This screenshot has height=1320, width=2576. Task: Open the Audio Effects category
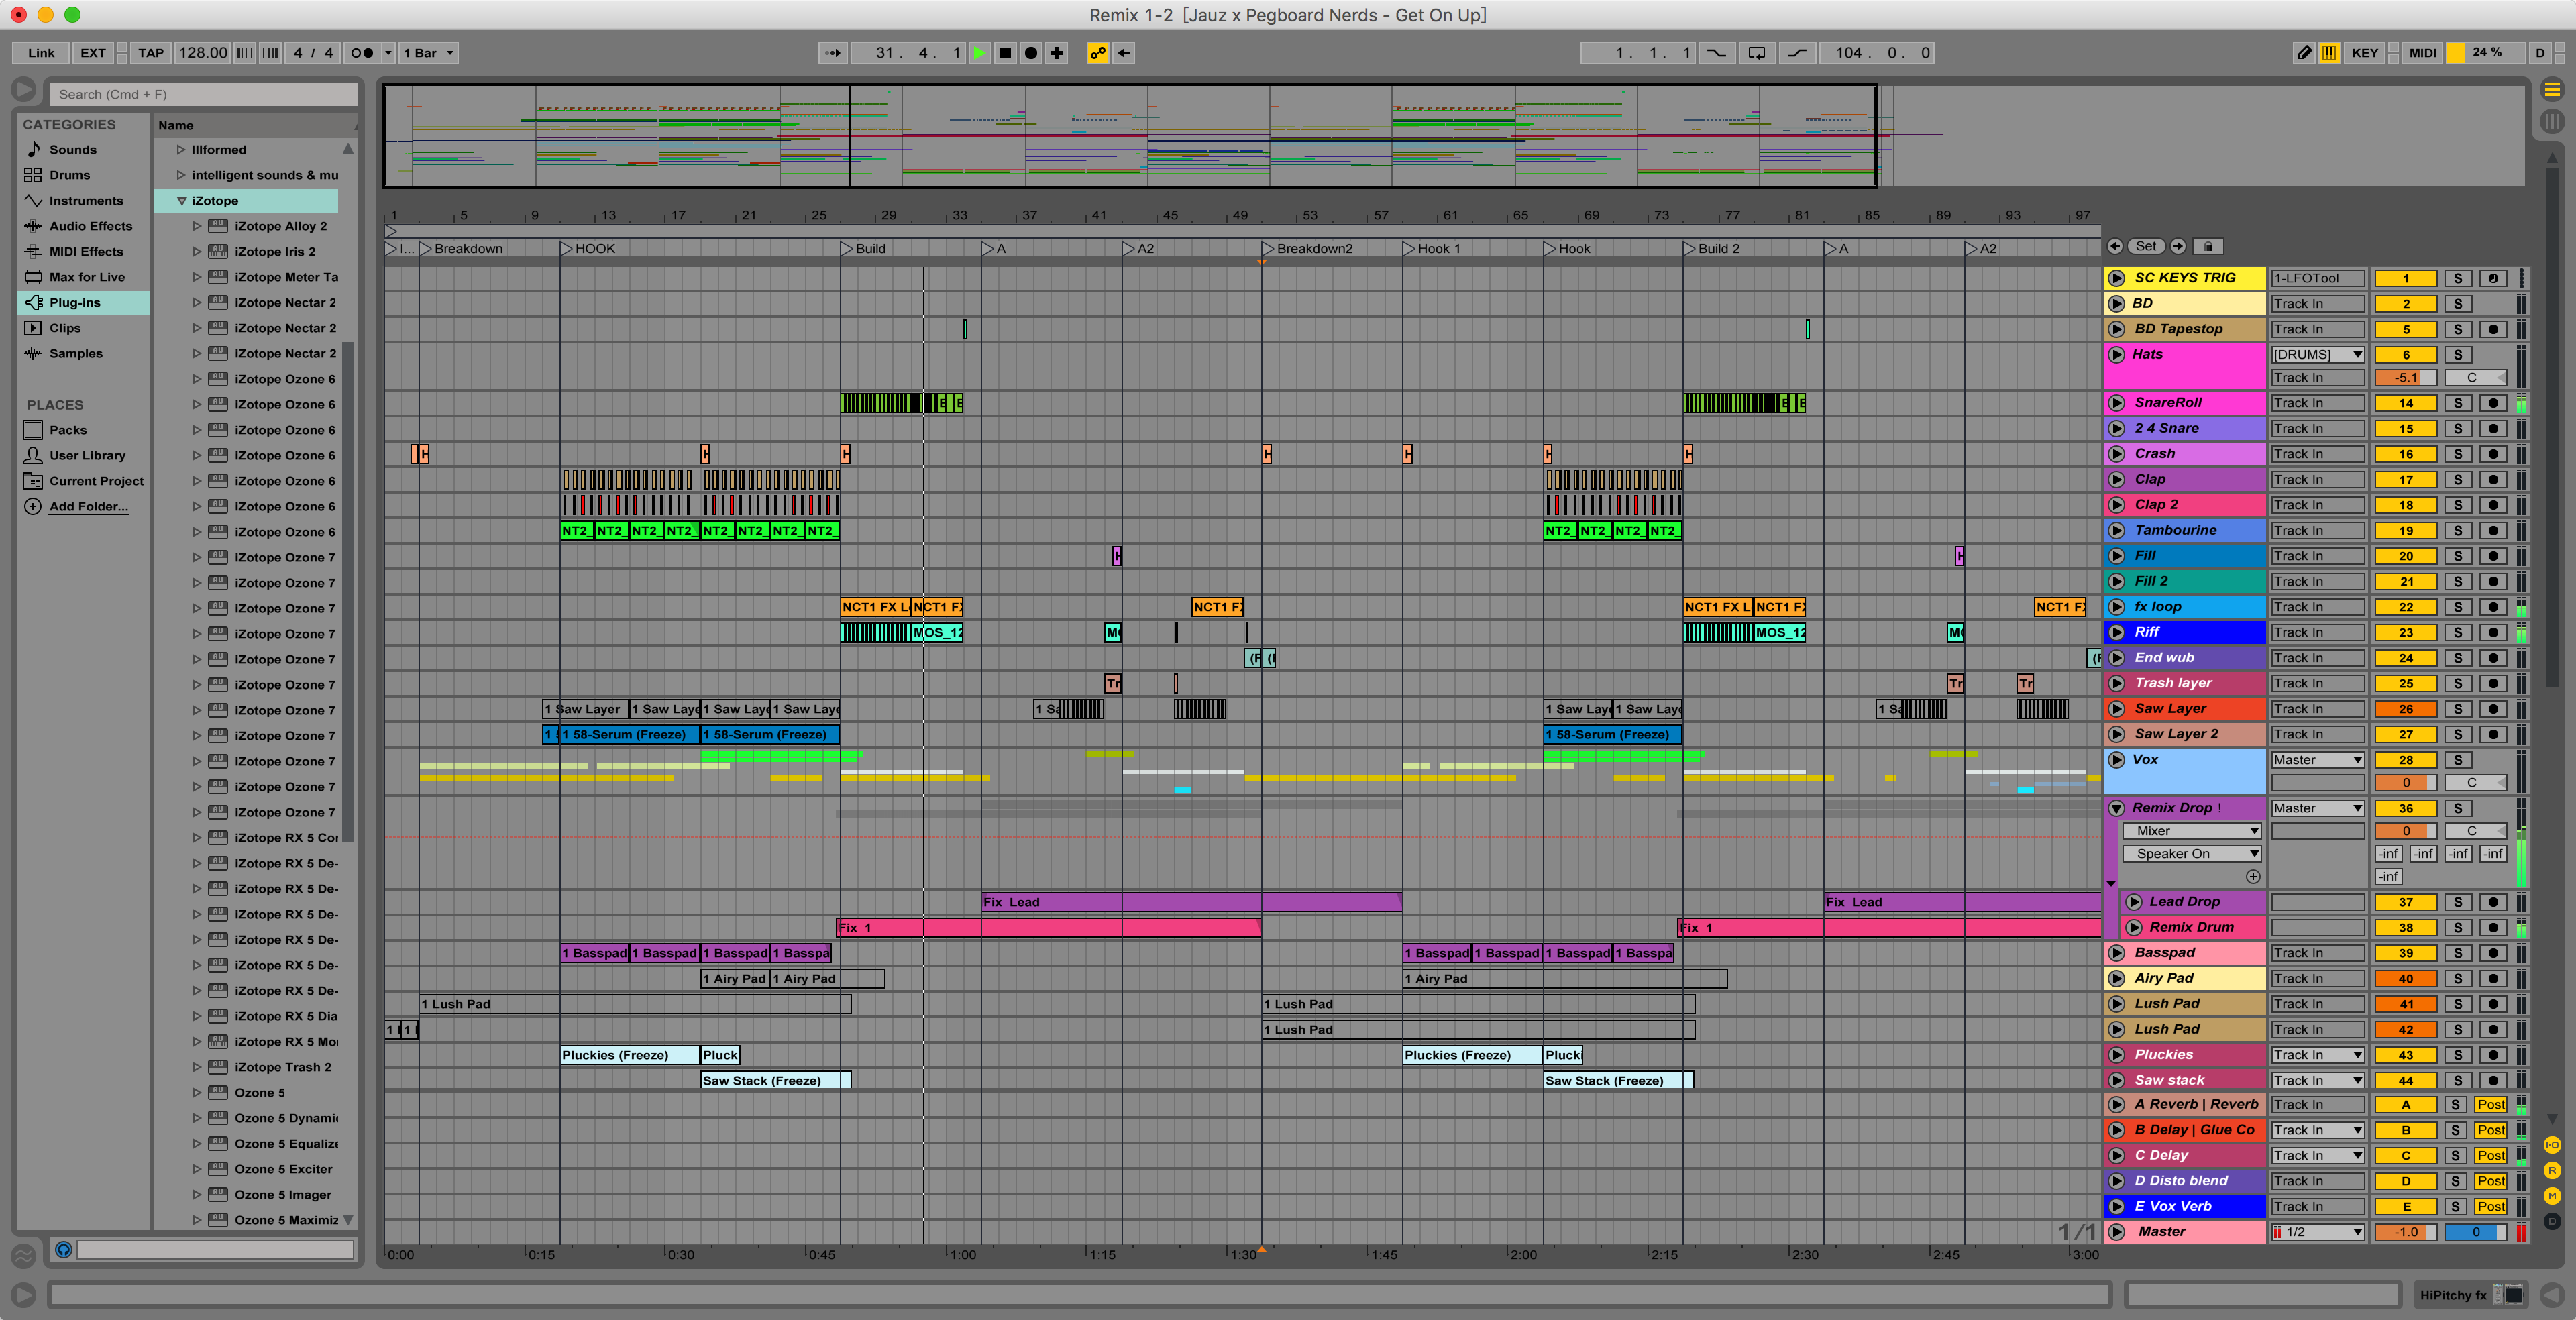coord(90,226)
